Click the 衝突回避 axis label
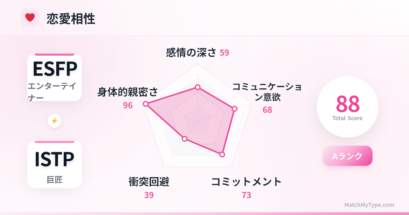 (149, 182)
